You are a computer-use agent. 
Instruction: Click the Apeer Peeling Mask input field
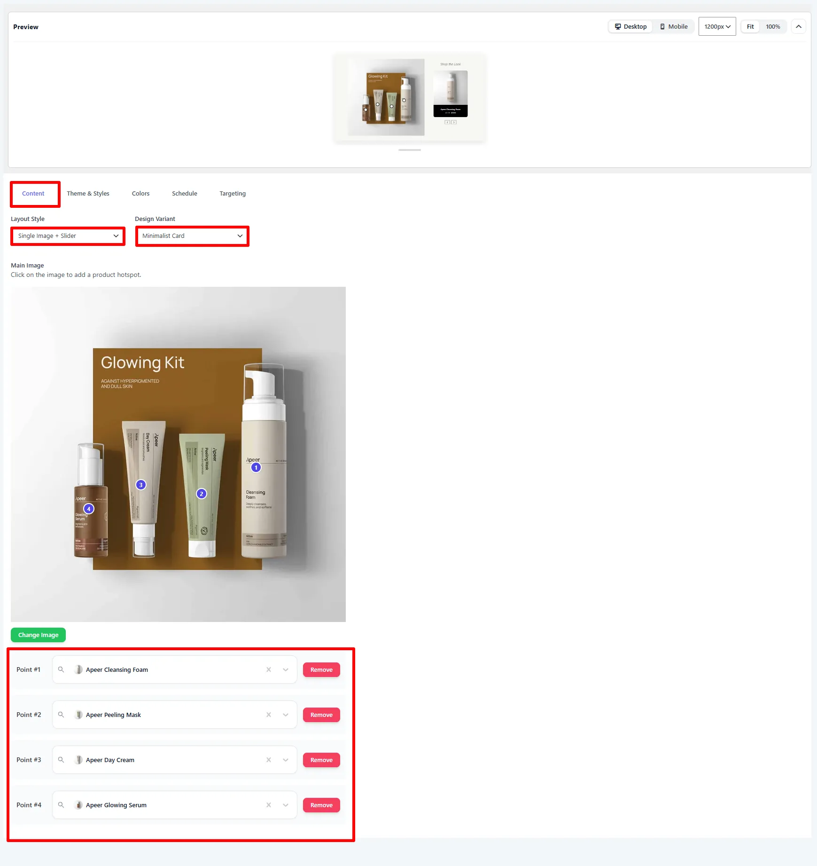tap(175, 715)
